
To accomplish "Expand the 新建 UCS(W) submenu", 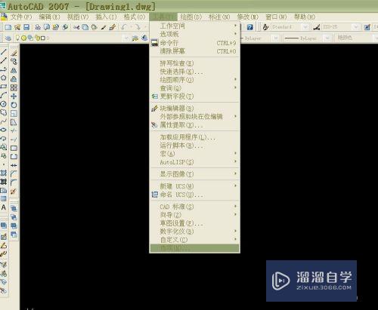I will (194, 186).
